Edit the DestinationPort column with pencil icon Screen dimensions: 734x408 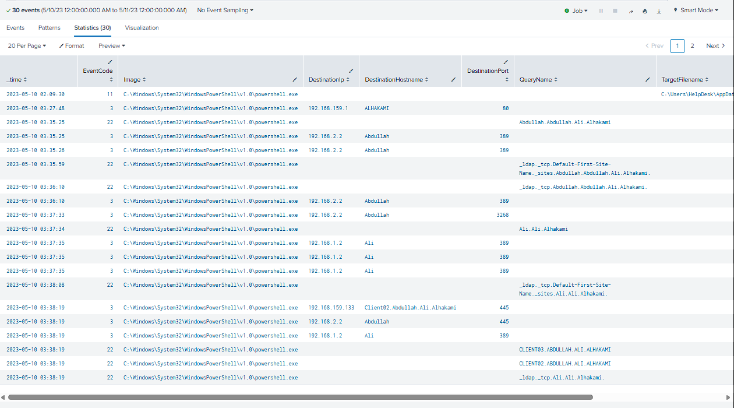pos(506,62)
